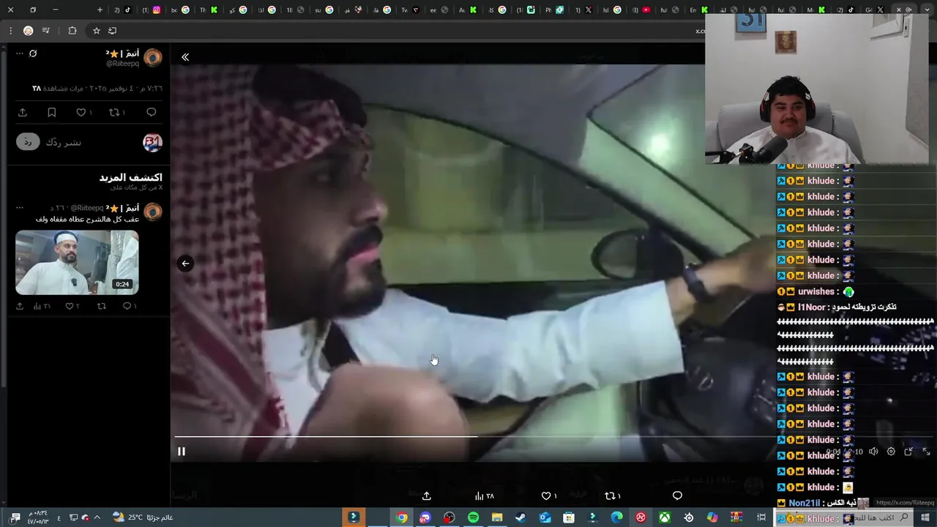Screen dimensions: 937x527
Task: Open the browser menu three dots
Action: [x=10, y=31]
